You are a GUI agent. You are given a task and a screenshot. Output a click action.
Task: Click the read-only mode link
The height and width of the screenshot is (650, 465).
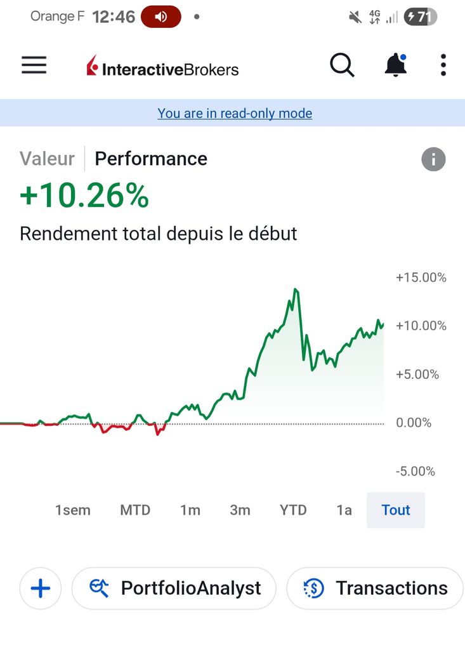pyautogui.click(x=235, y=114)
